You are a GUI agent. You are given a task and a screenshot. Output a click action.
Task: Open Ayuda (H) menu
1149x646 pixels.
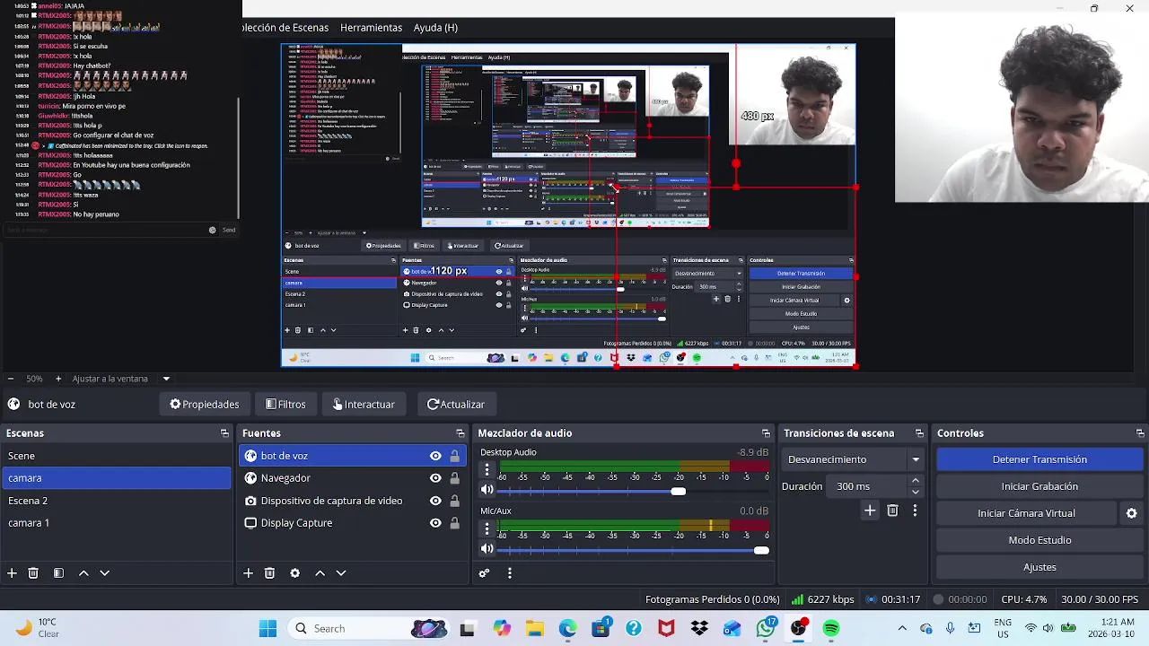tap(435, 28)
